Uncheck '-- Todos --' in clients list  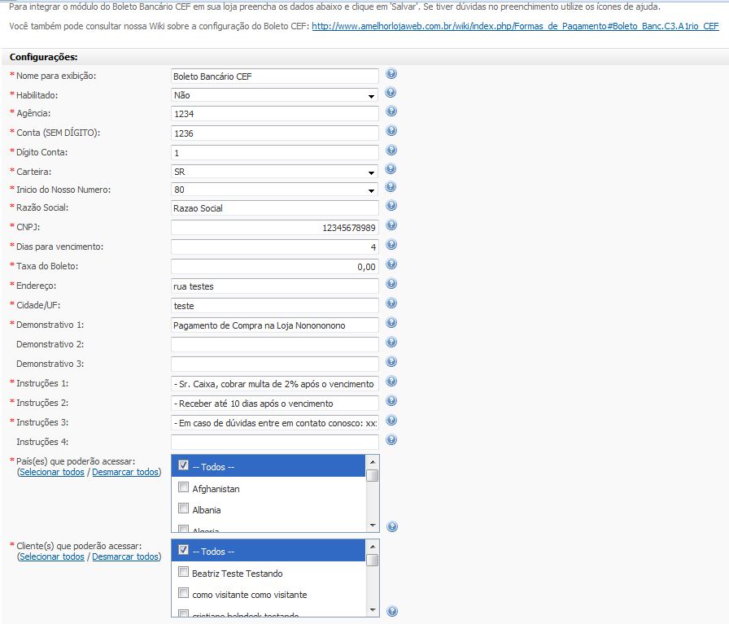click(x=184, y=550)
